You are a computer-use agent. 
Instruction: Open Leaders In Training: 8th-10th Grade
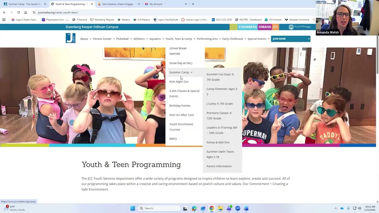[x=222, y=130]
